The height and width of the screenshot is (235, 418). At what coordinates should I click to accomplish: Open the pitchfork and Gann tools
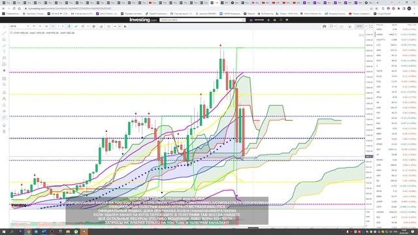[x=4, y=39]
